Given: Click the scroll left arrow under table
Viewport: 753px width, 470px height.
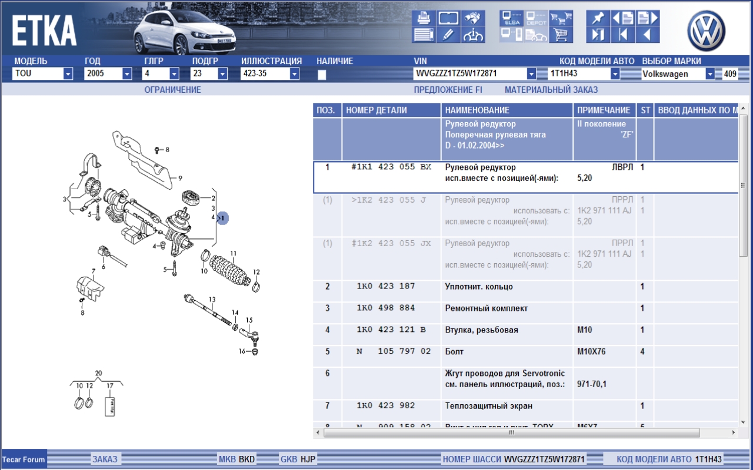Looking at the screenshot, I should point(318,432).
